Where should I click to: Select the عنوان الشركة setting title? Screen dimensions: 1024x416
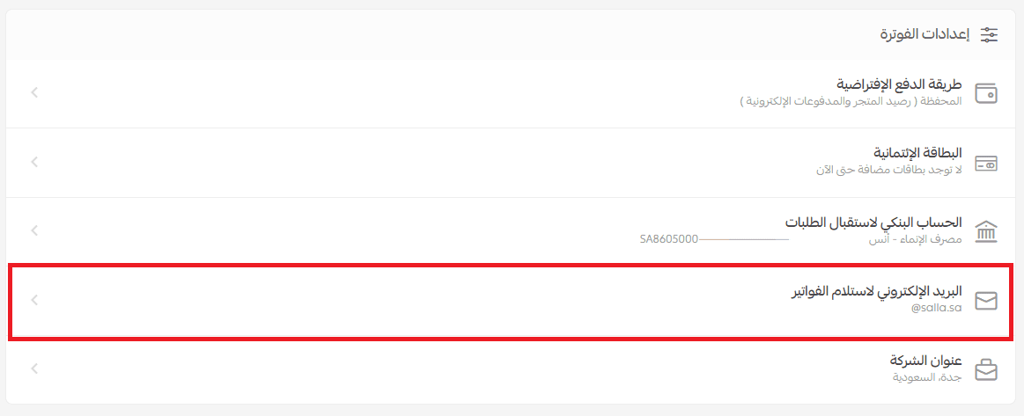coord(925,361)
